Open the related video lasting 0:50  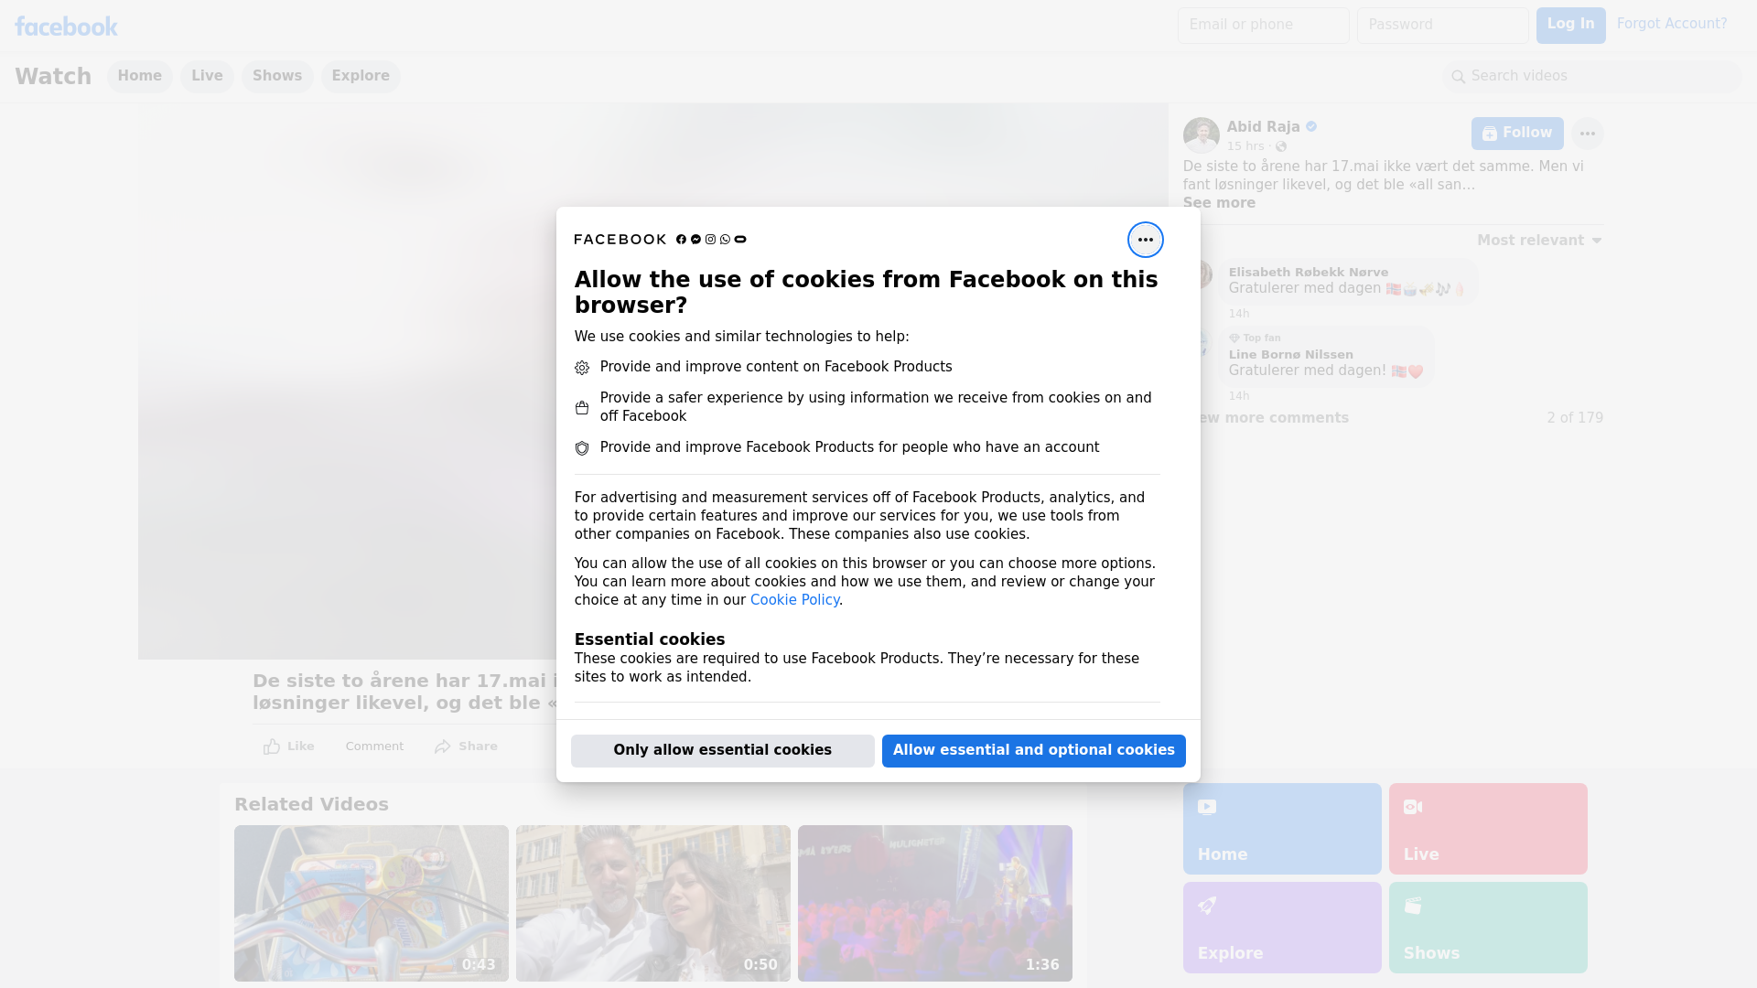click(653, 904)
